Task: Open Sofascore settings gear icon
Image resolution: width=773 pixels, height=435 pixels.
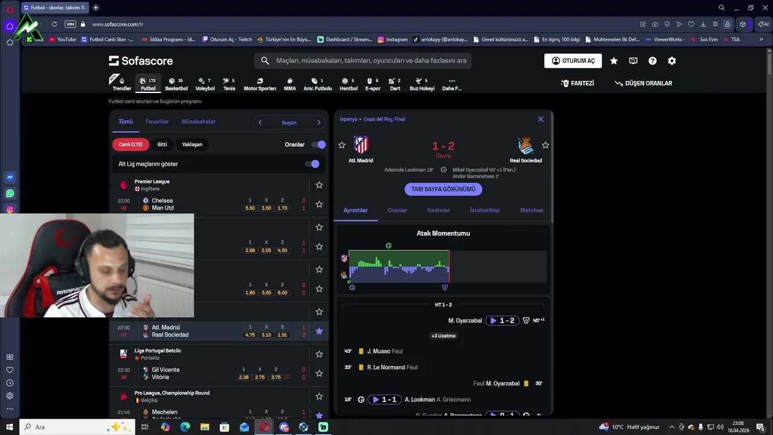Action: pos(672,61)
